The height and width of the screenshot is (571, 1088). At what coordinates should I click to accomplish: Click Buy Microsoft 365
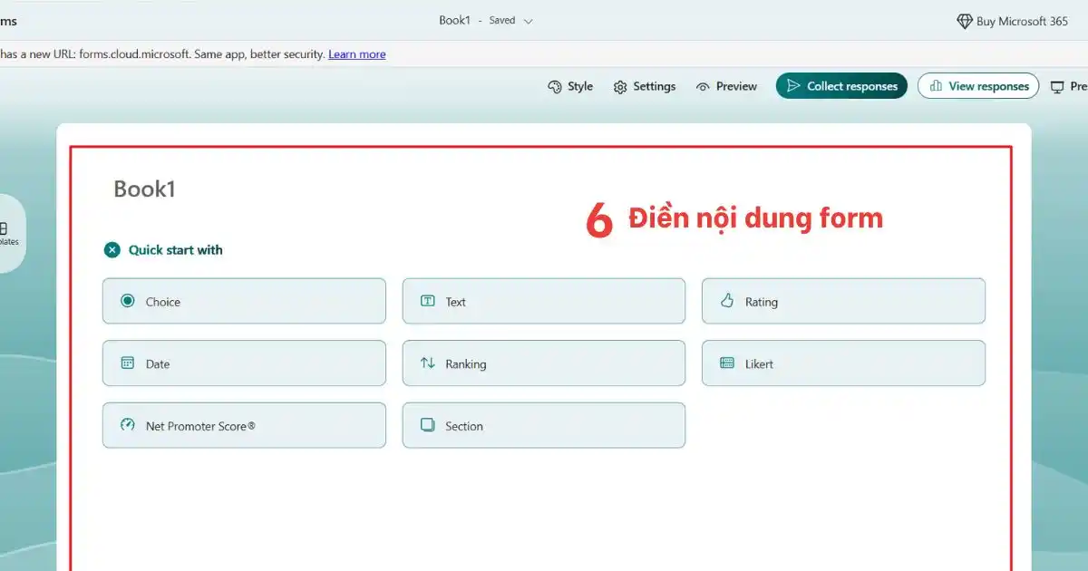coord(1013,22)
